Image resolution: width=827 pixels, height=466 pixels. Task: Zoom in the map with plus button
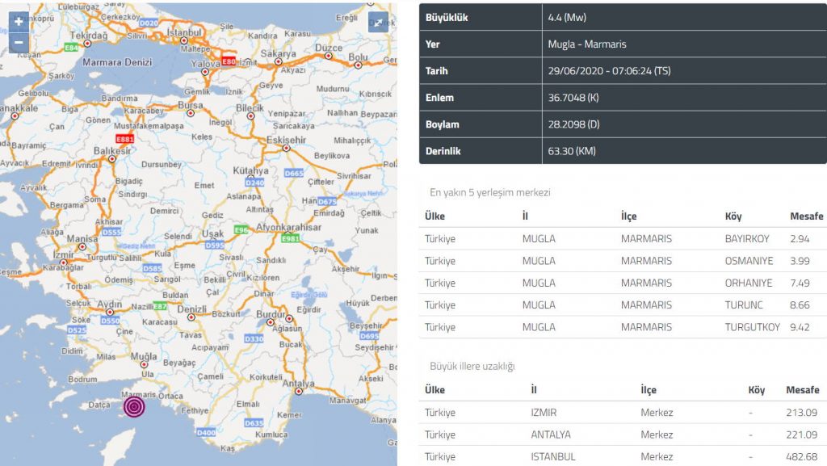(x=19, y=22)
